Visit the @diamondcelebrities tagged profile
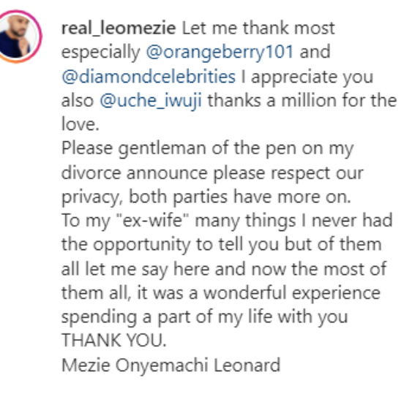The image size is (404, 394). coord(149,77)
